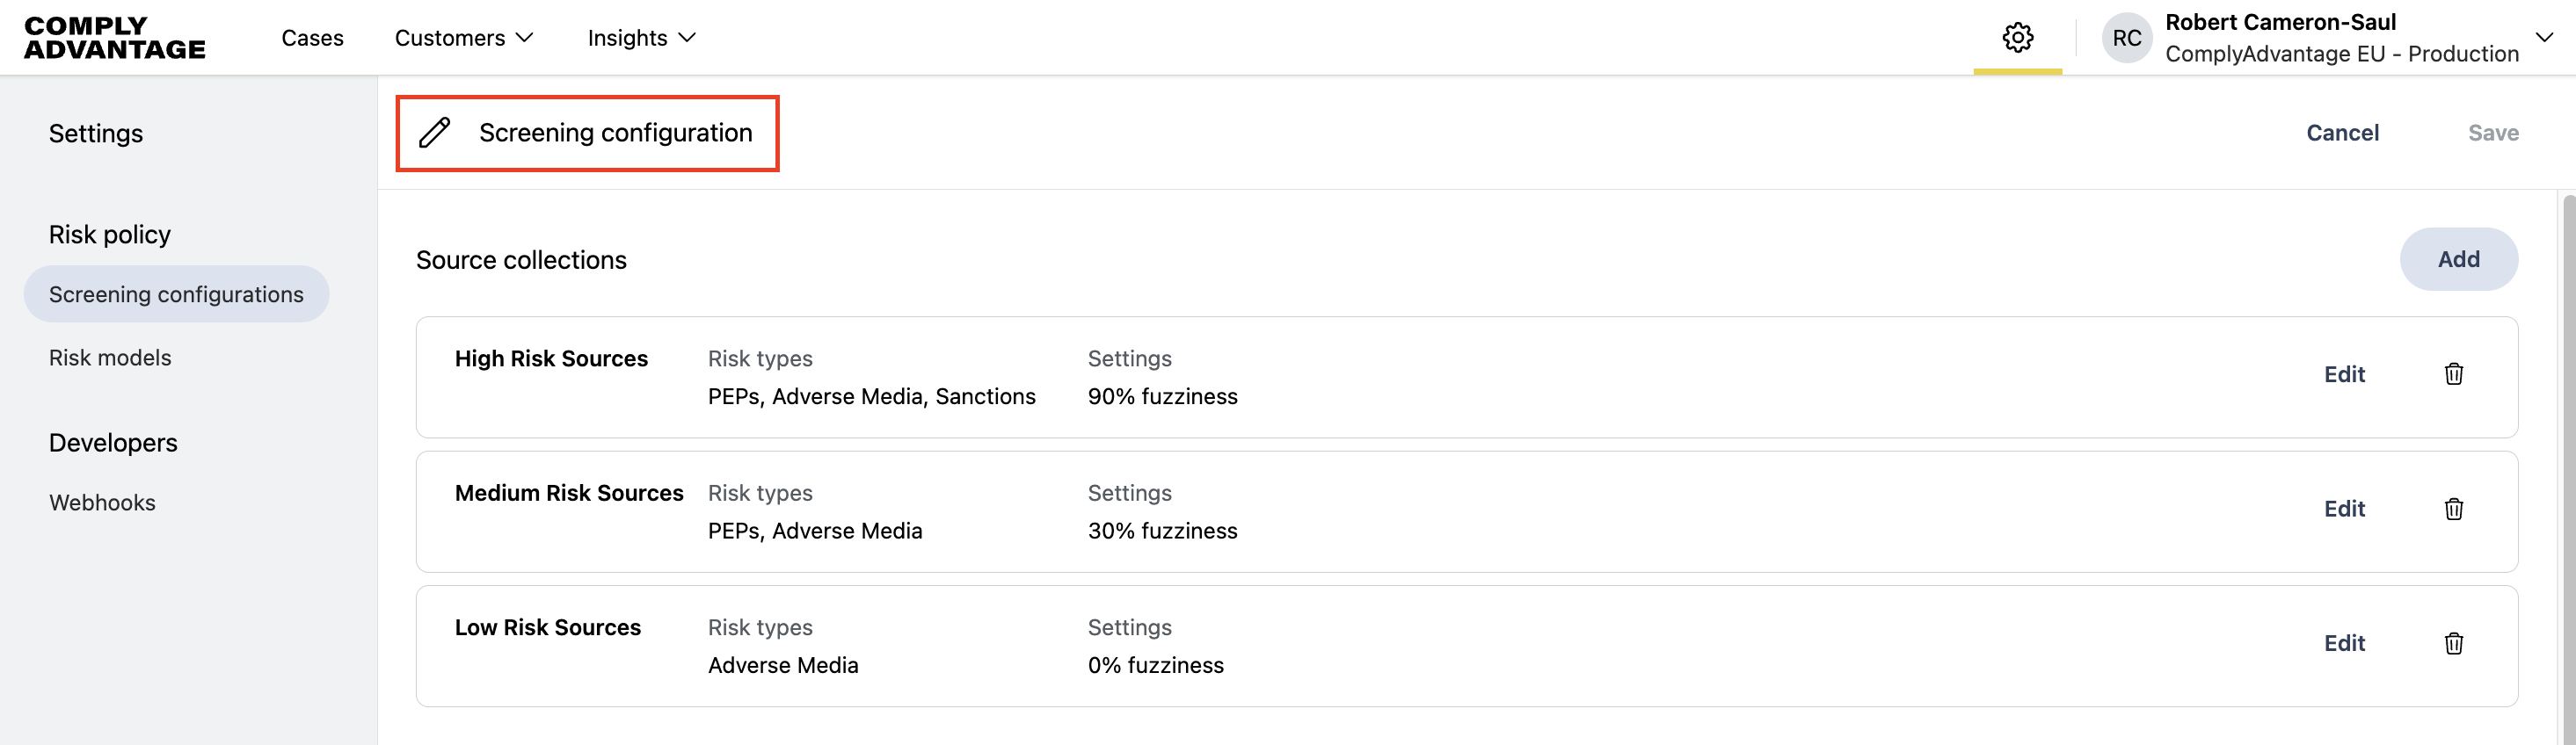The height and width of the screenshot is (745, 2576).
Task: Go to Webhooks settings
Action: click(102, 503)
